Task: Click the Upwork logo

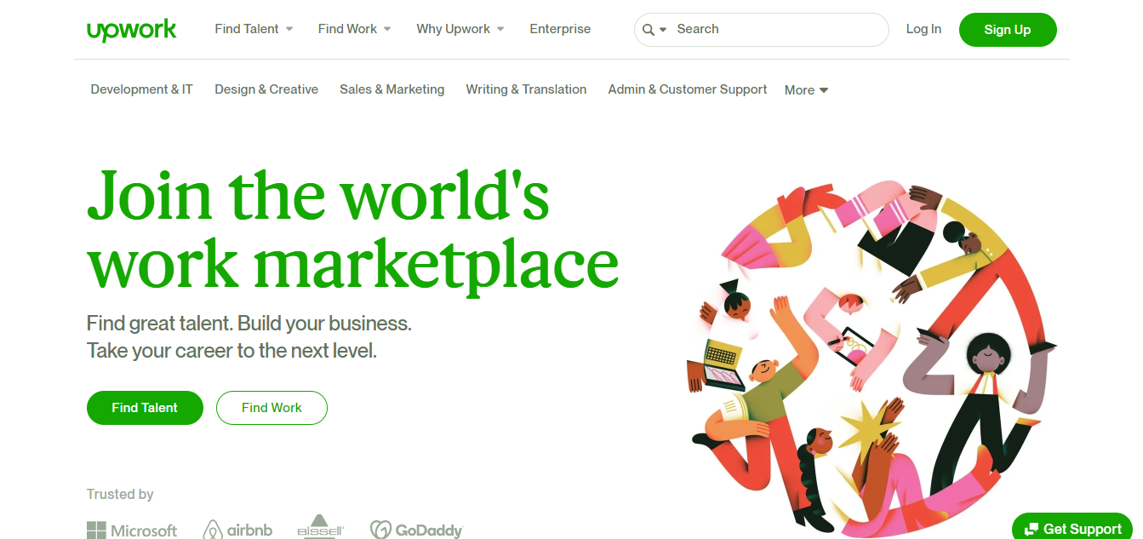Action: (131, 30)
